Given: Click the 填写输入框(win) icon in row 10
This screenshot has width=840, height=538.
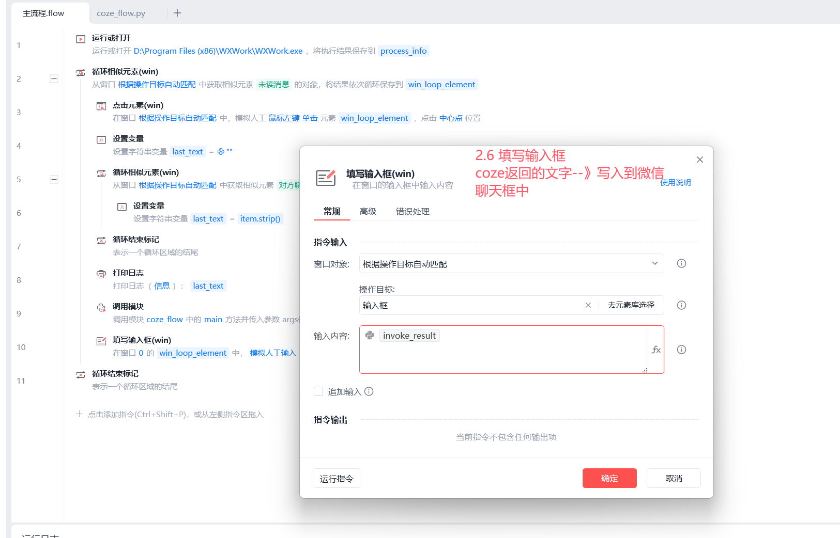Looking at the screenshot, I should (101, 341).
